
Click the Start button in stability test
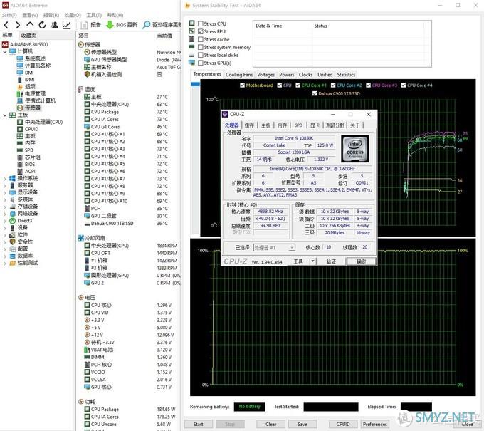click(198, 424)
